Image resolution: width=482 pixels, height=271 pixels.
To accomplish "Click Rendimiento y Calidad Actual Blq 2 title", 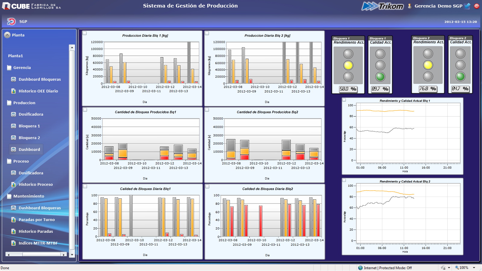I will tap(405, 182).
